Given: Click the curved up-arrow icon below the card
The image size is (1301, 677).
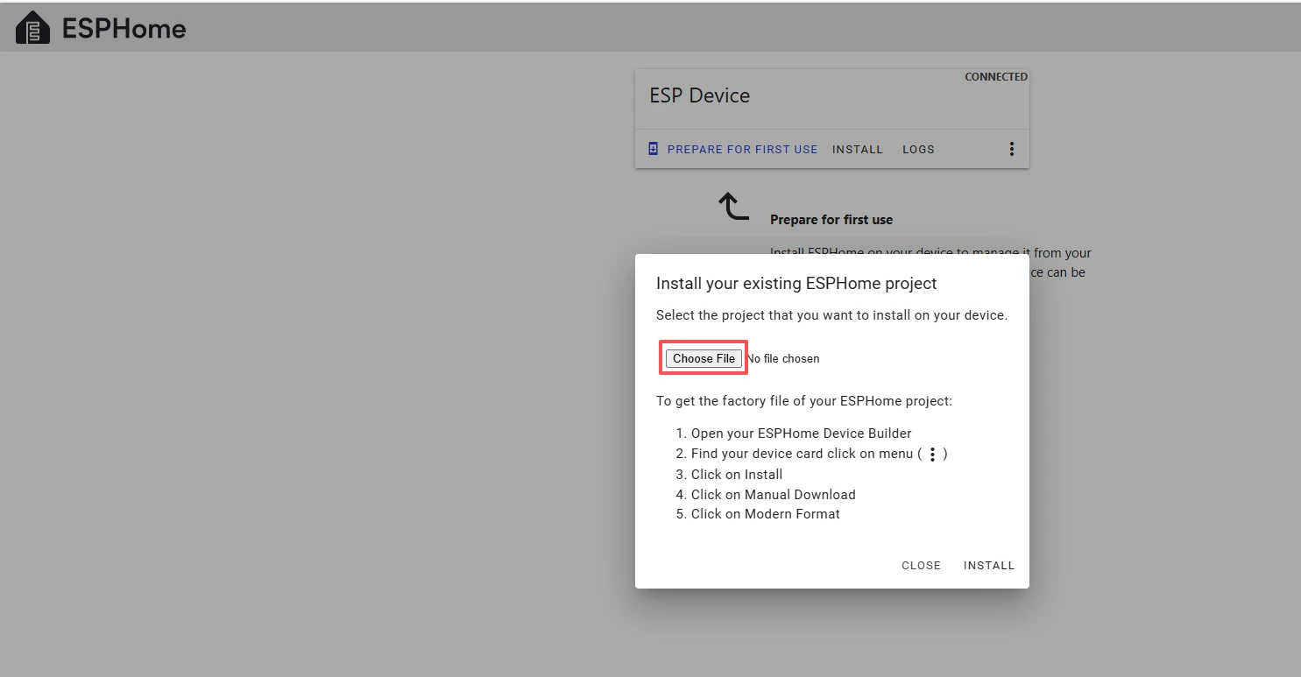Looking at the screenshot, I should pyautogui.click(x=733, y=207).
